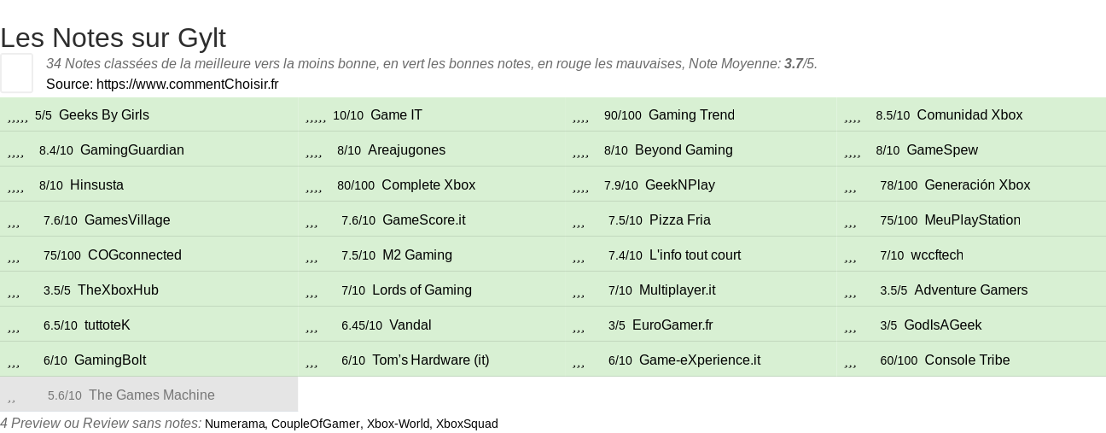Viewport: 1106px width, 433px height.
Task: Open the Adventure Gamers review
Action: (971, 290)
